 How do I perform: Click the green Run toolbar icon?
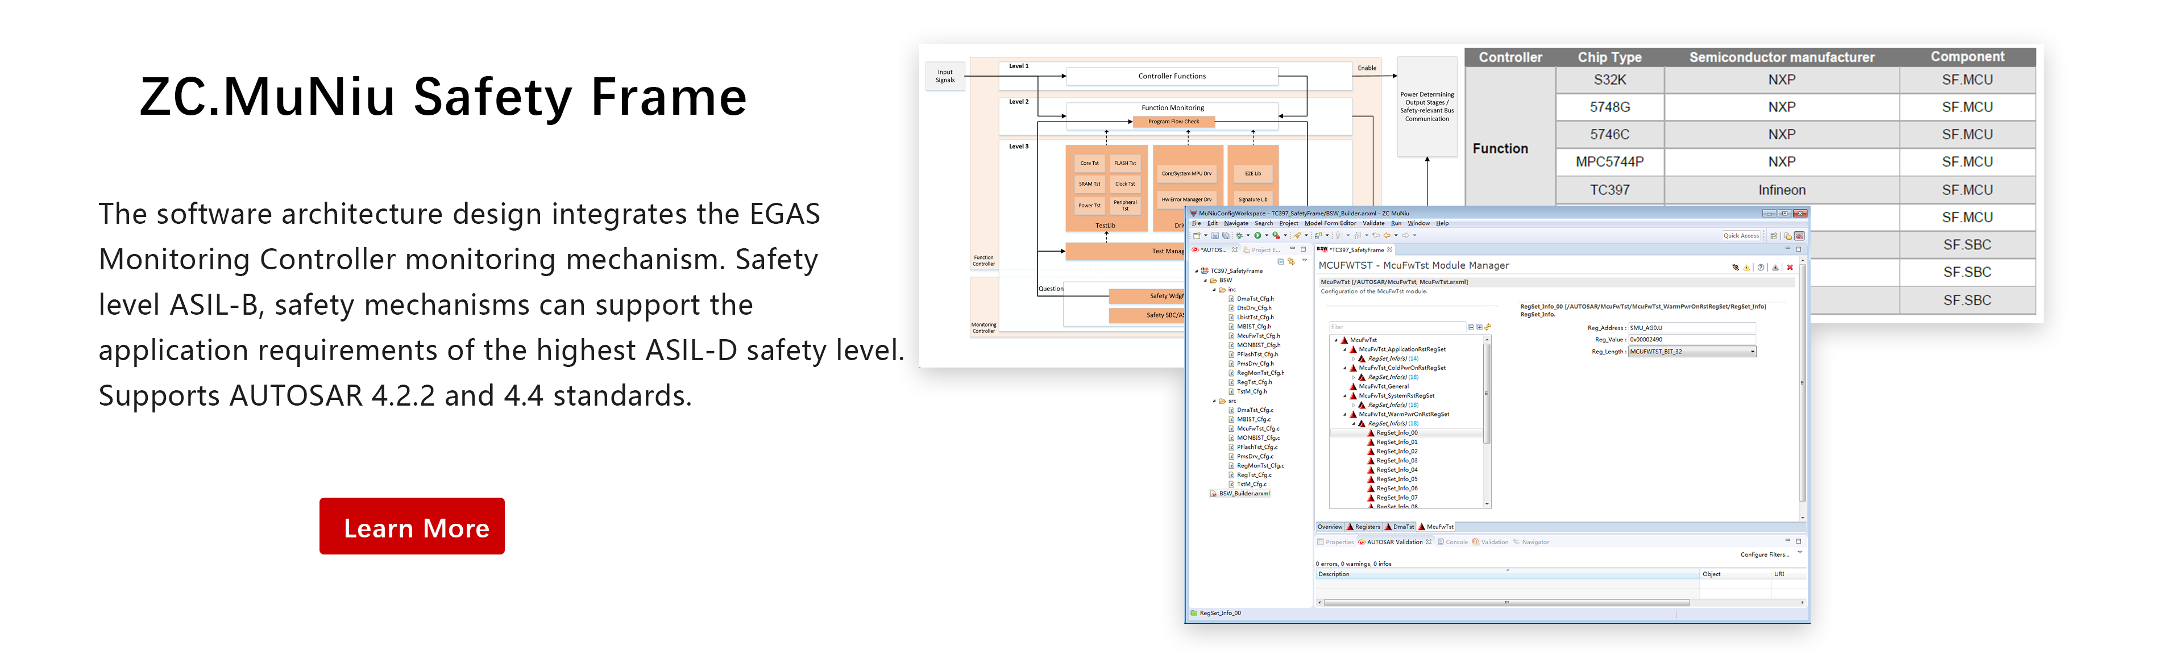[1259, 235]
